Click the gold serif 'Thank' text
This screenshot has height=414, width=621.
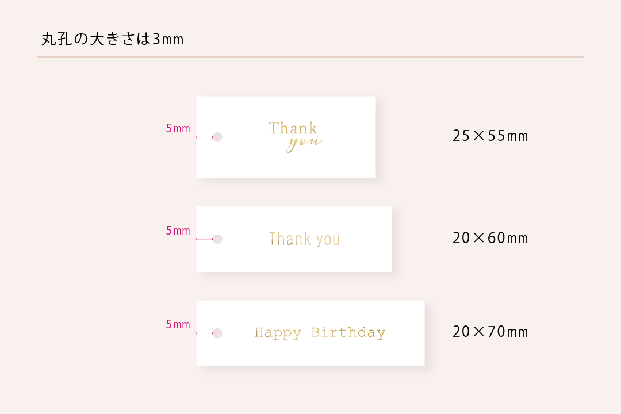(293, 128)
